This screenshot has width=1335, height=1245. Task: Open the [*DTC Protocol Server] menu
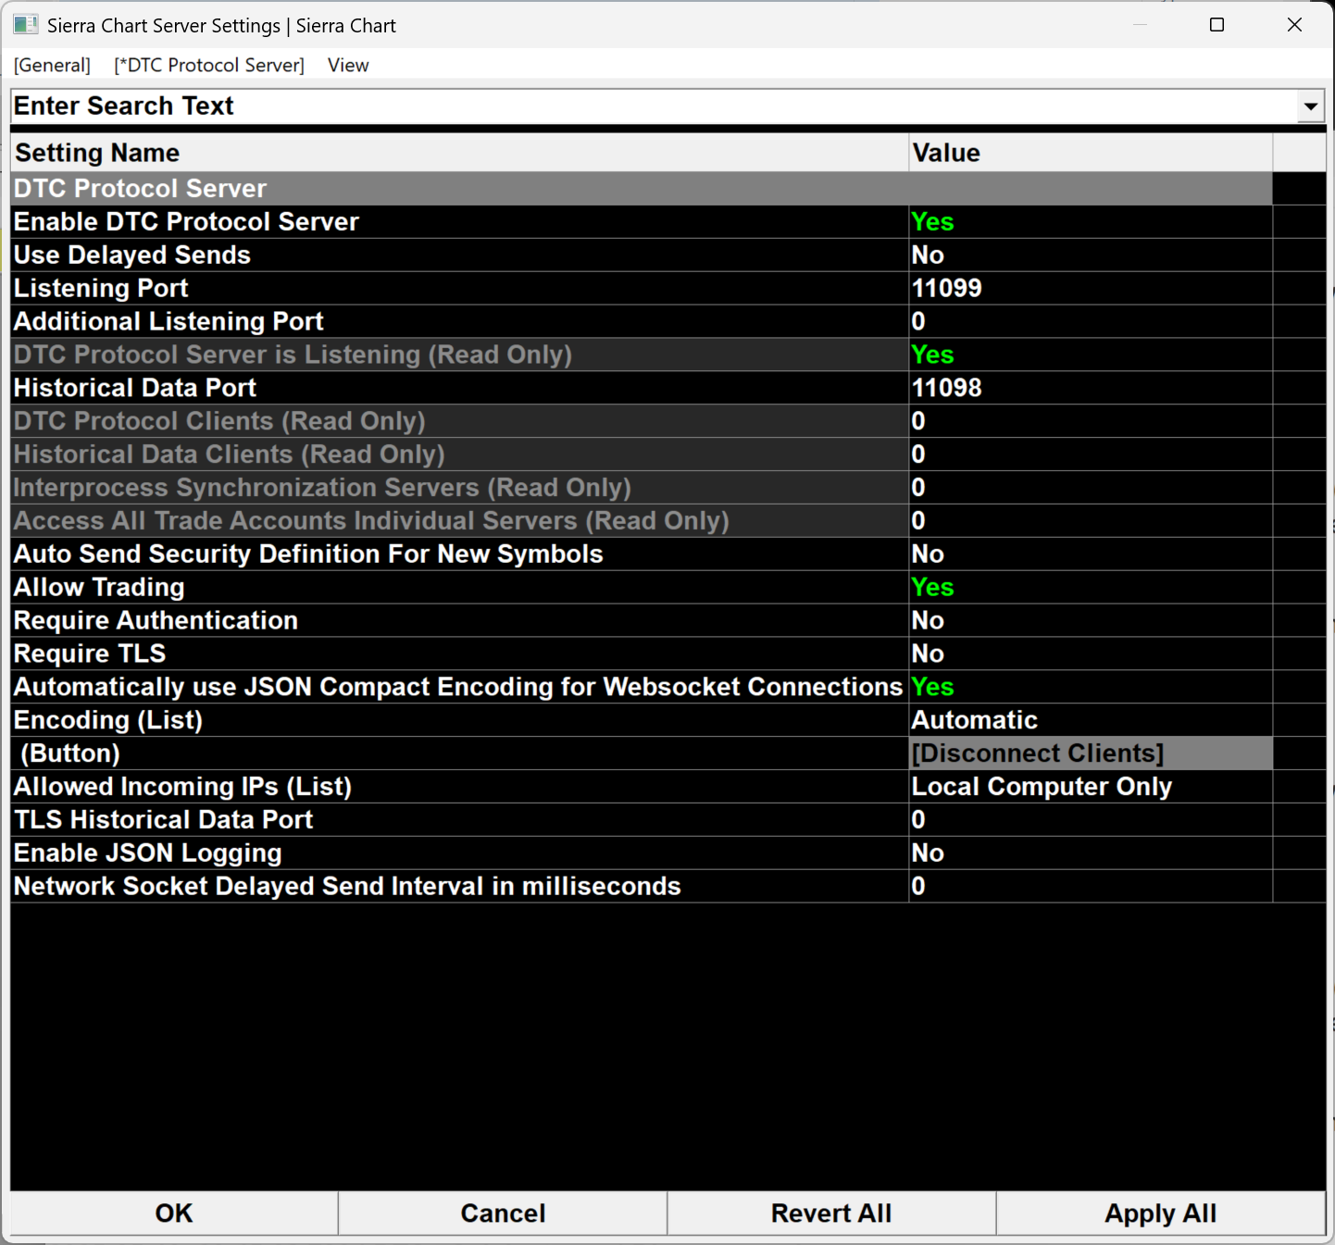click(x=209, y=65)
